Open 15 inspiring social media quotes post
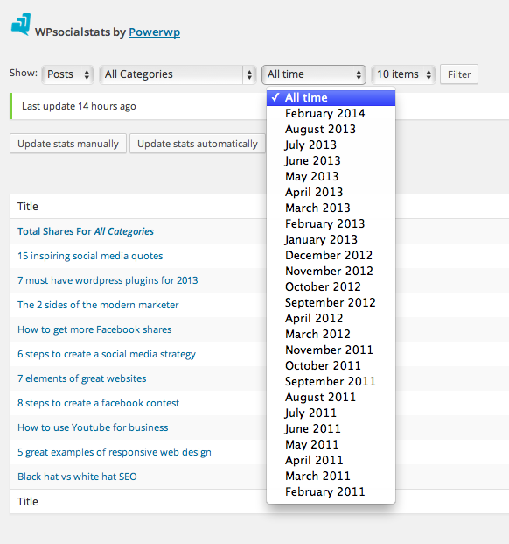Screen dimensions: 509x544 [90, 256]
